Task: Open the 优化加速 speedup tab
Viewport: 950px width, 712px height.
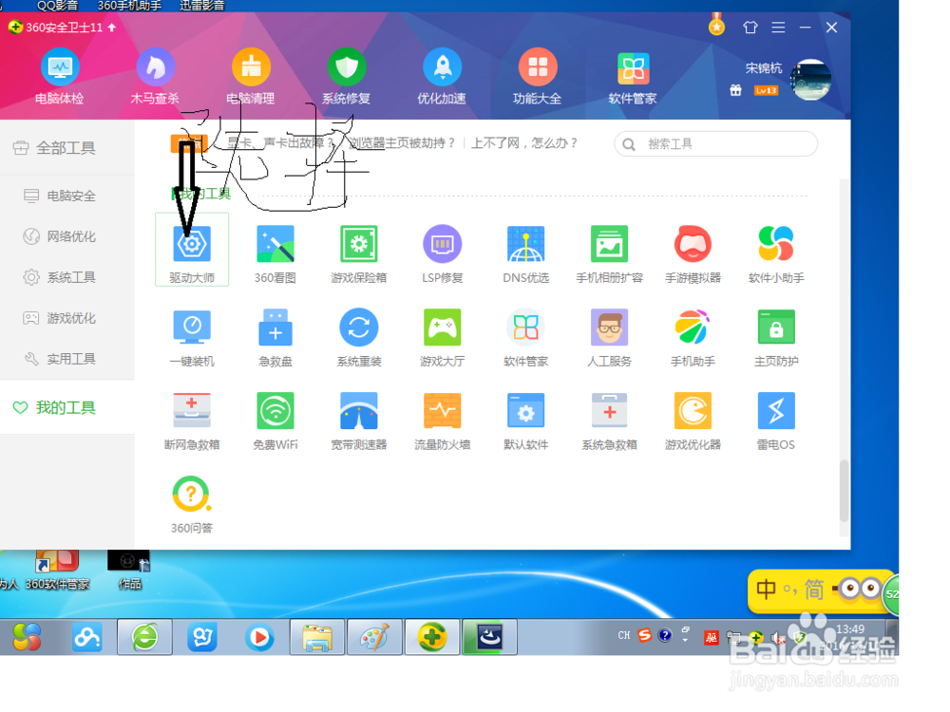Action: [x=442, y=76]
